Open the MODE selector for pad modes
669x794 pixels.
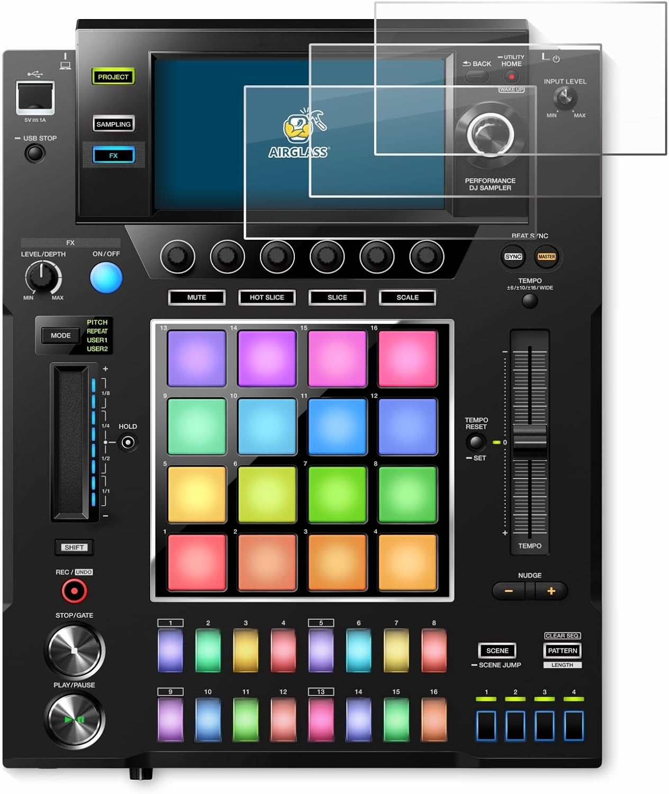tap(60, 335)
